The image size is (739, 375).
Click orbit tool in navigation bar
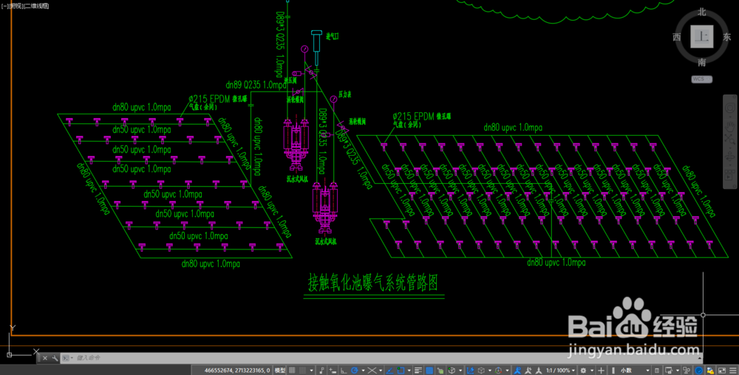[730, 156]
